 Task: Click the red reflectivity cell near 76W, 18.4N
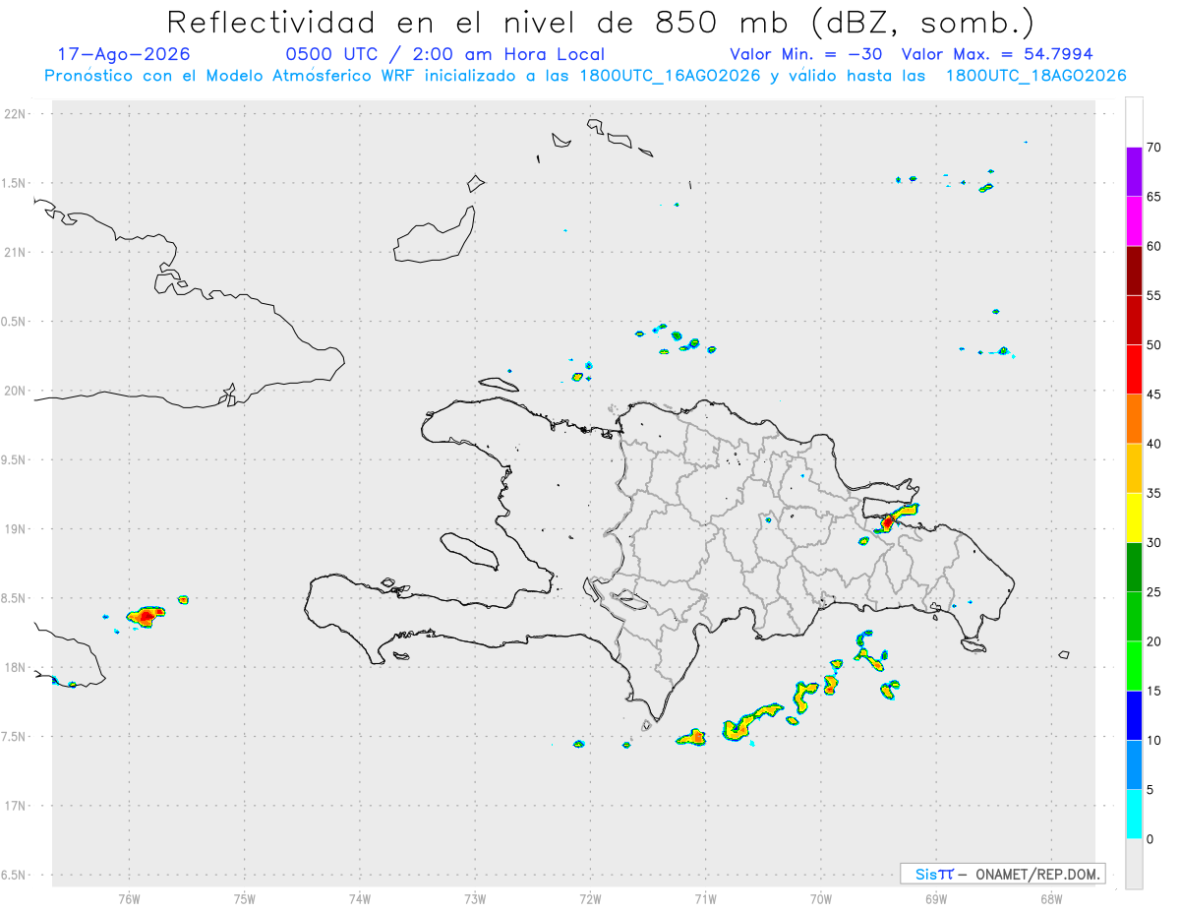146,617
